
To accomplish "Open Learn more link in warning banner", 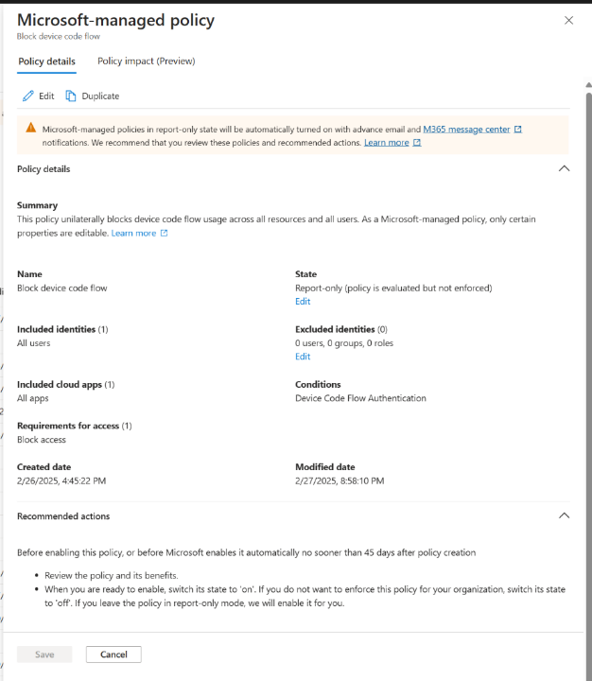I will click(x=387, y=143).
